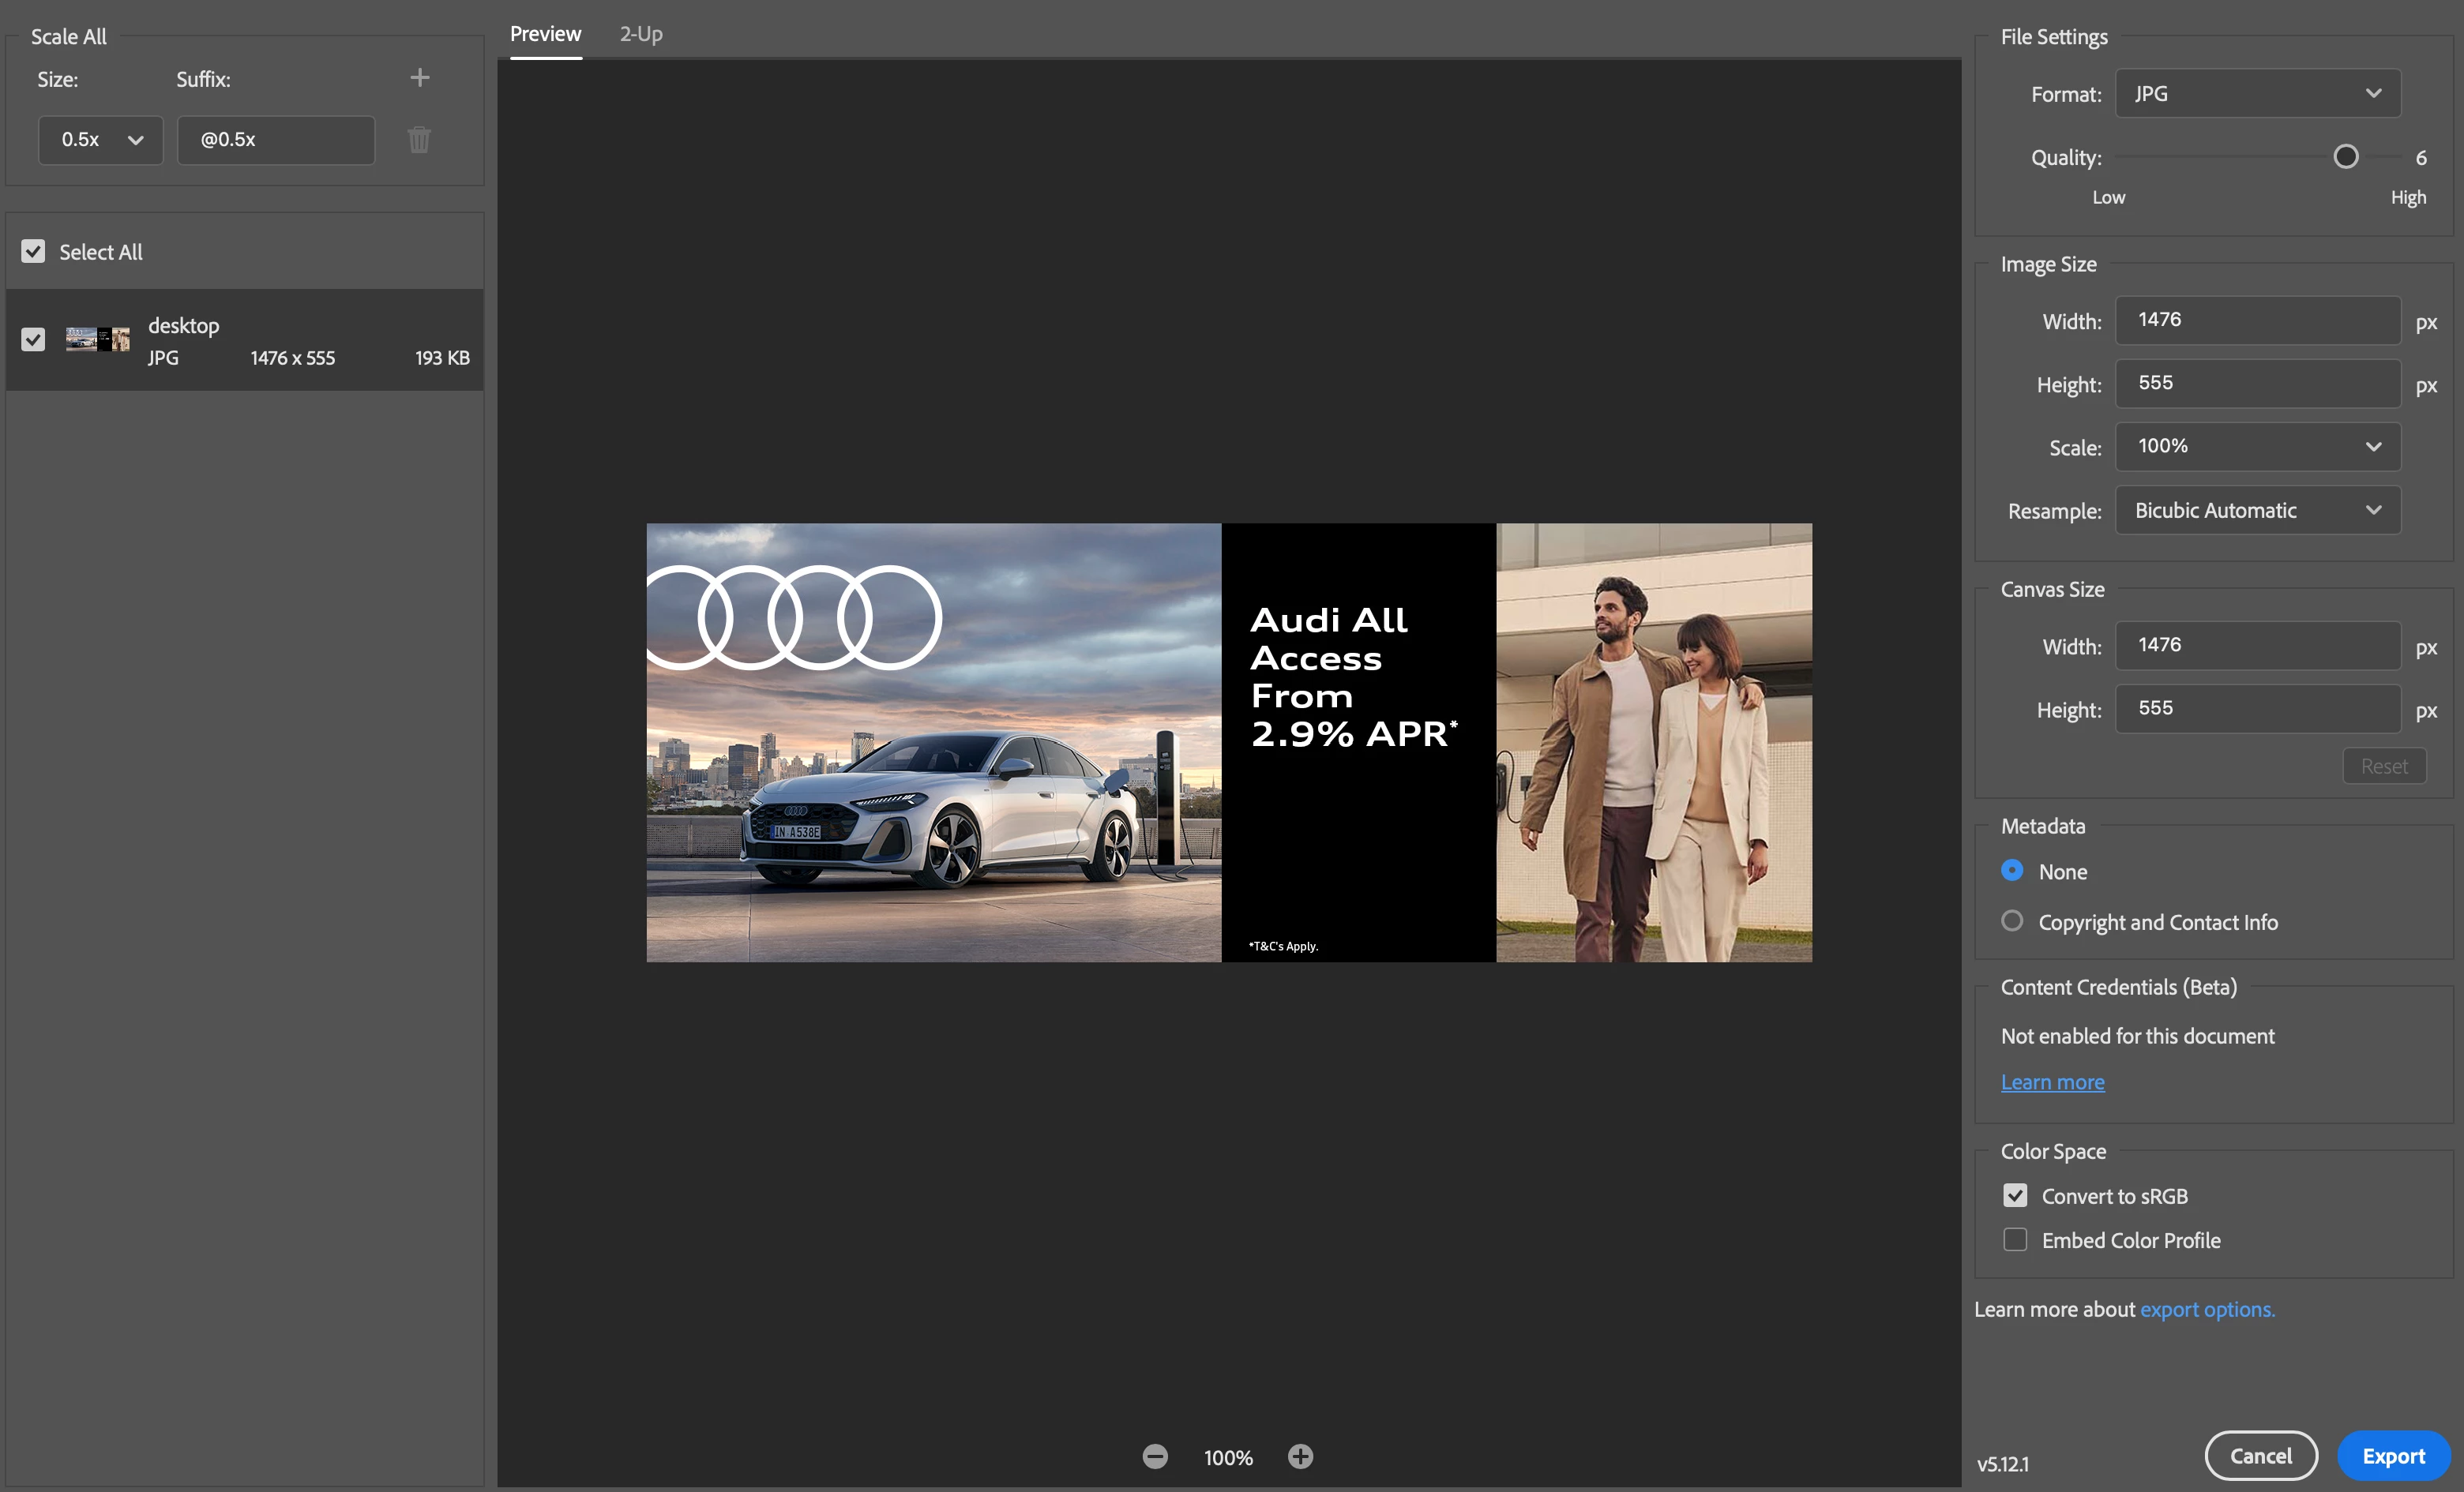Click the desktop asset thumbnail

click(x=98, y=339)
